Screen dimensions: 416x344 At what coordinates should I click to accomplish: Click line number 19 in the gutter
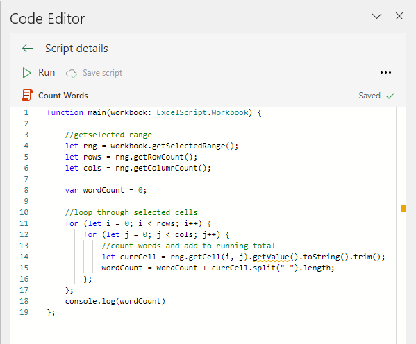click(24, 312)
